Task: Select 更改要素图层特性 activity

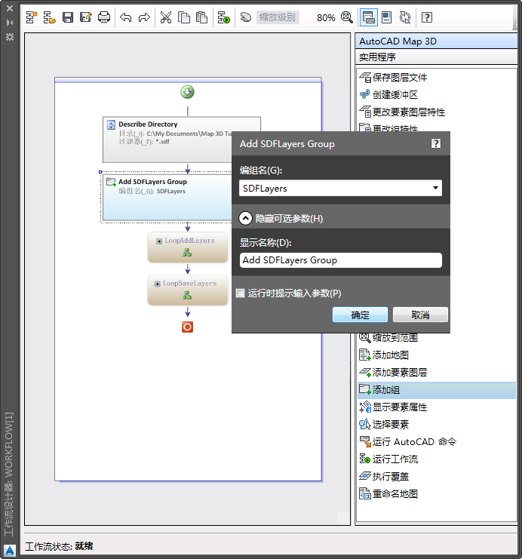Action: [x=402, y=112]
